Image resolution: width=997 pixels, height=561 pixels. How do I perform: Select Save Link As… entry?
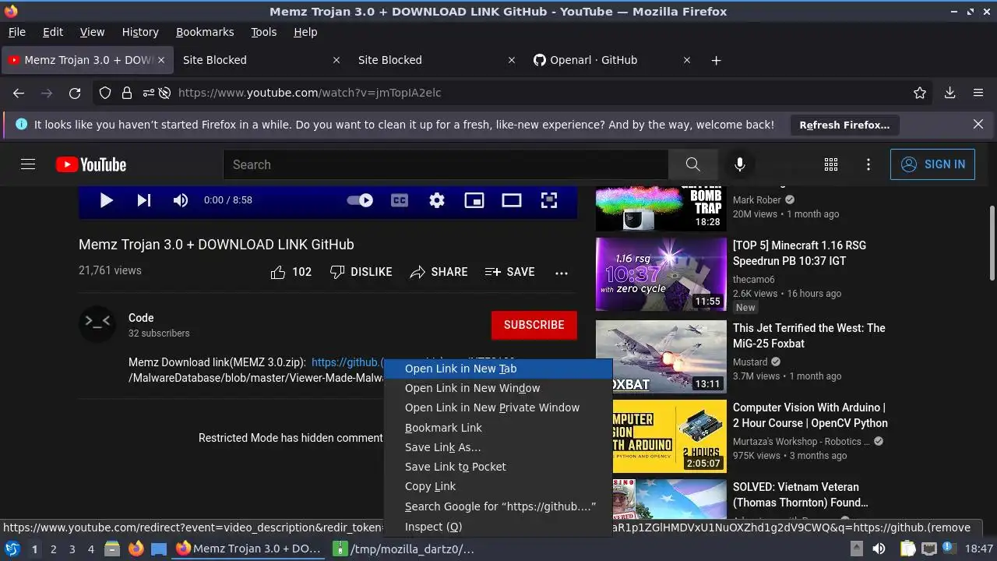click(x=498, y=447)
